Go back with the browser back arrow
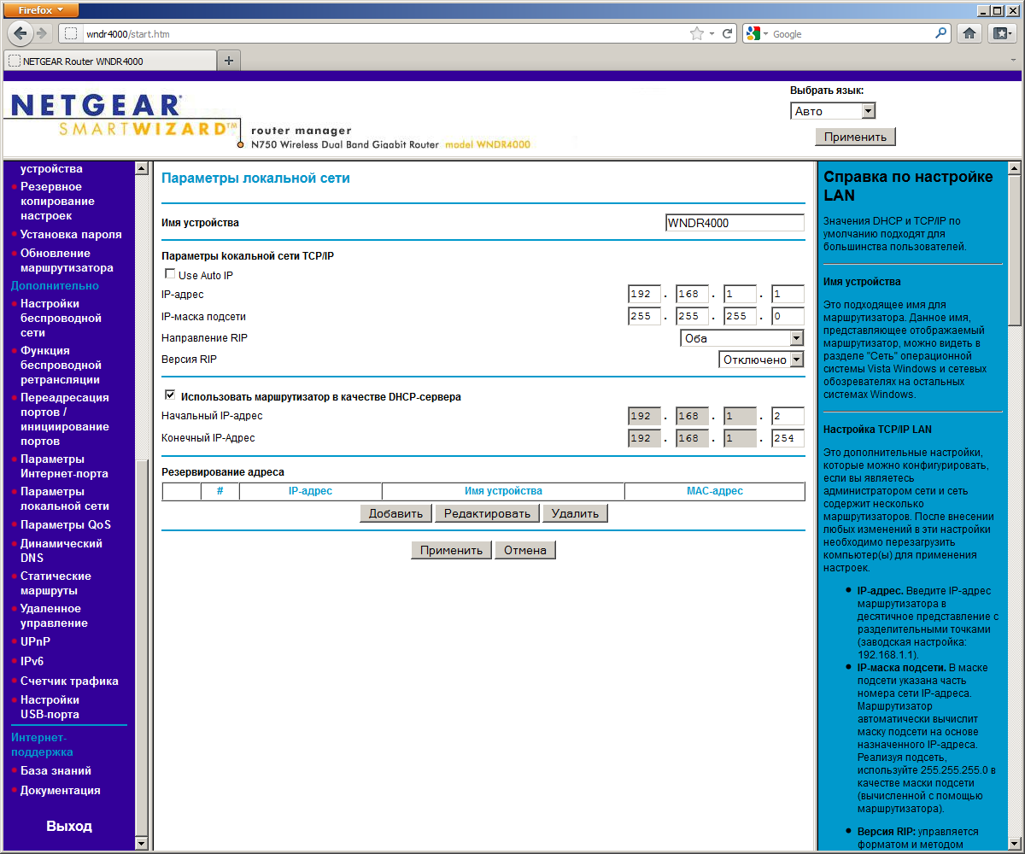Viewport: 1025px width, 854px height. (x=20, y=33)
